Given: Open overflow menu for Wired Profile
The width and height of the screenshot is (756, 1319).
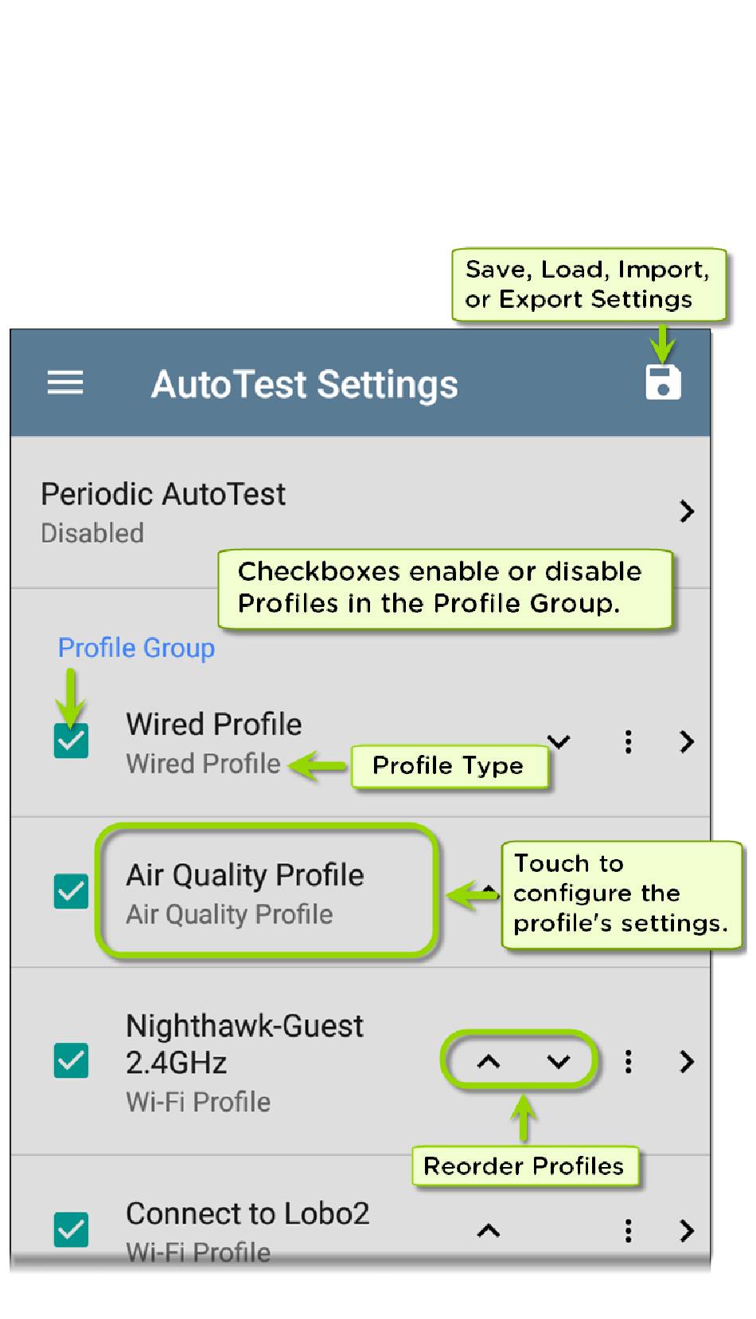Looking at the screenshot, I should click(x=629, y=741).
